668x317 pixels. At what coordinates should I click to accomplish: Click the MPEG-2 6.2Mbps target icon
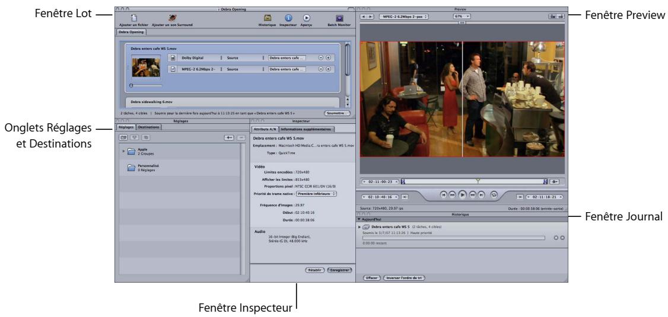pyautogui.click(x=173, y=69)
